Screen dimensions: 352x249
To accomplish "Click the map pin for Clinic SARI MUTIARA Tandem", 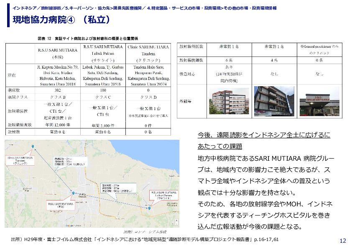I will pyautogui.click(x=33, y=146).
